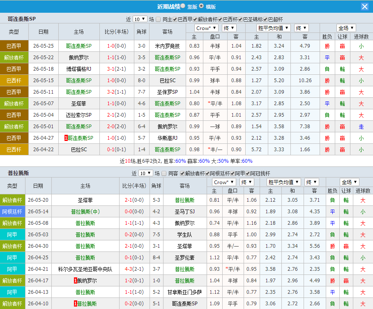Open 胜平负均值 dropdown in 哥连泰斯SP table

273,28
